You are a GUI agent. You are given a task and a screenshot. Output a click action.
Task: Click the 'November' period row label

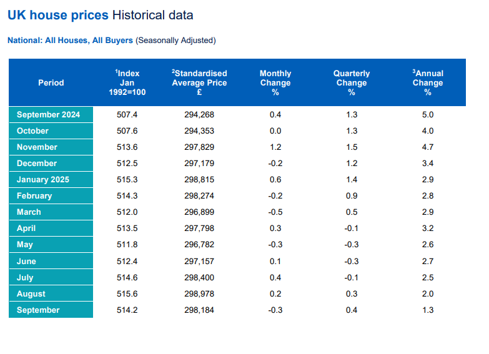37,147
